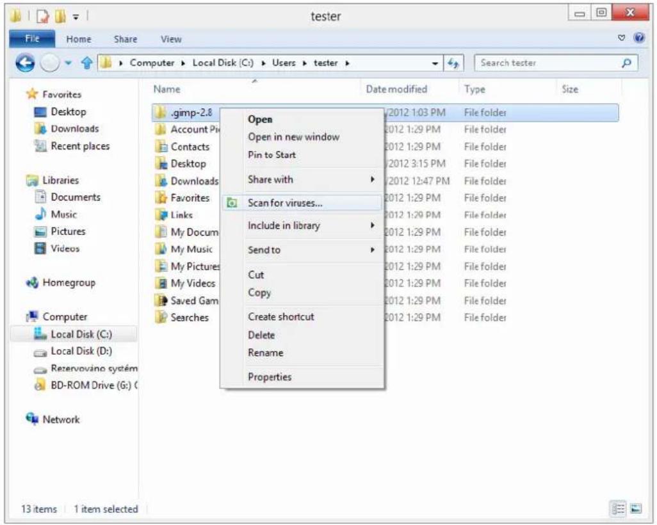Click Computer in the address breadcrumb

coord(152,63)
